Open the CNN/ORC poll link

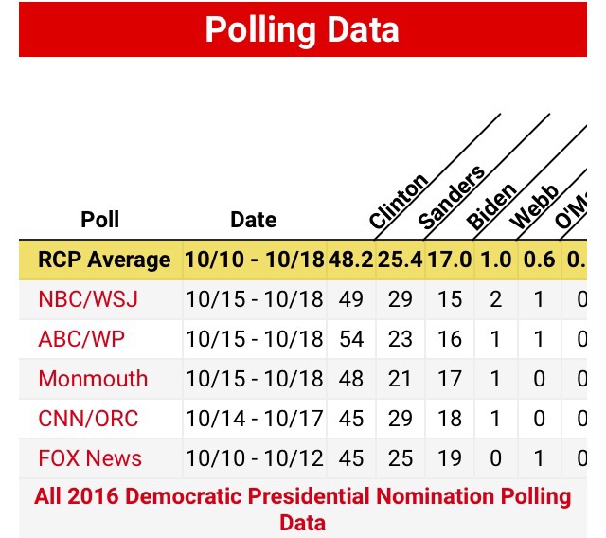click(89, 419)
